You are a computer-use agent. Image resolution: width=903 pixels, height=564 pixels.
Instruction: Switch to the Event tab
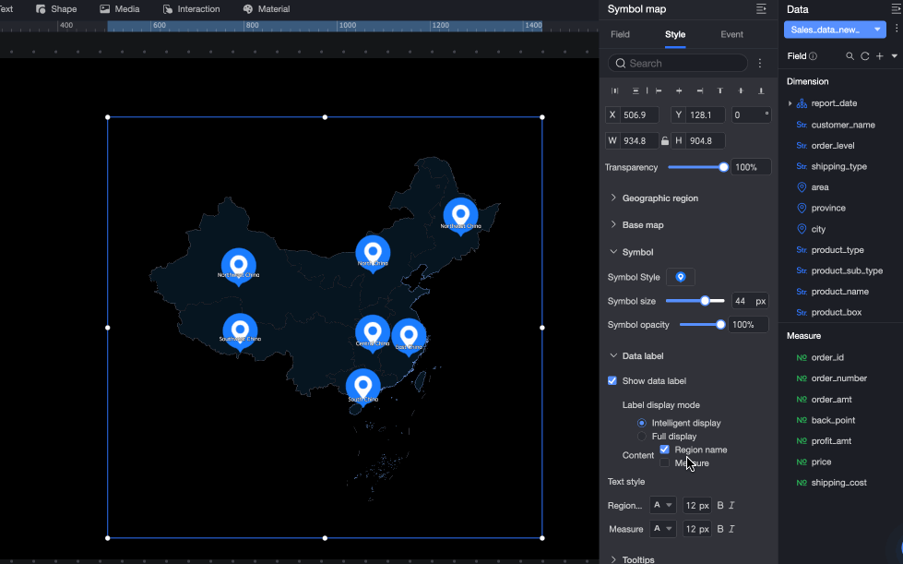(731, 34)
